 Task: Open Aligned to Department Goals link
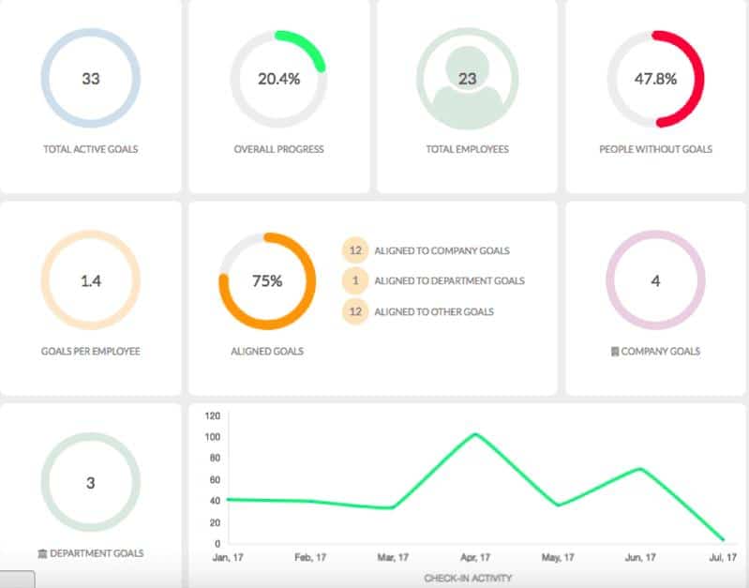point(450,280)
